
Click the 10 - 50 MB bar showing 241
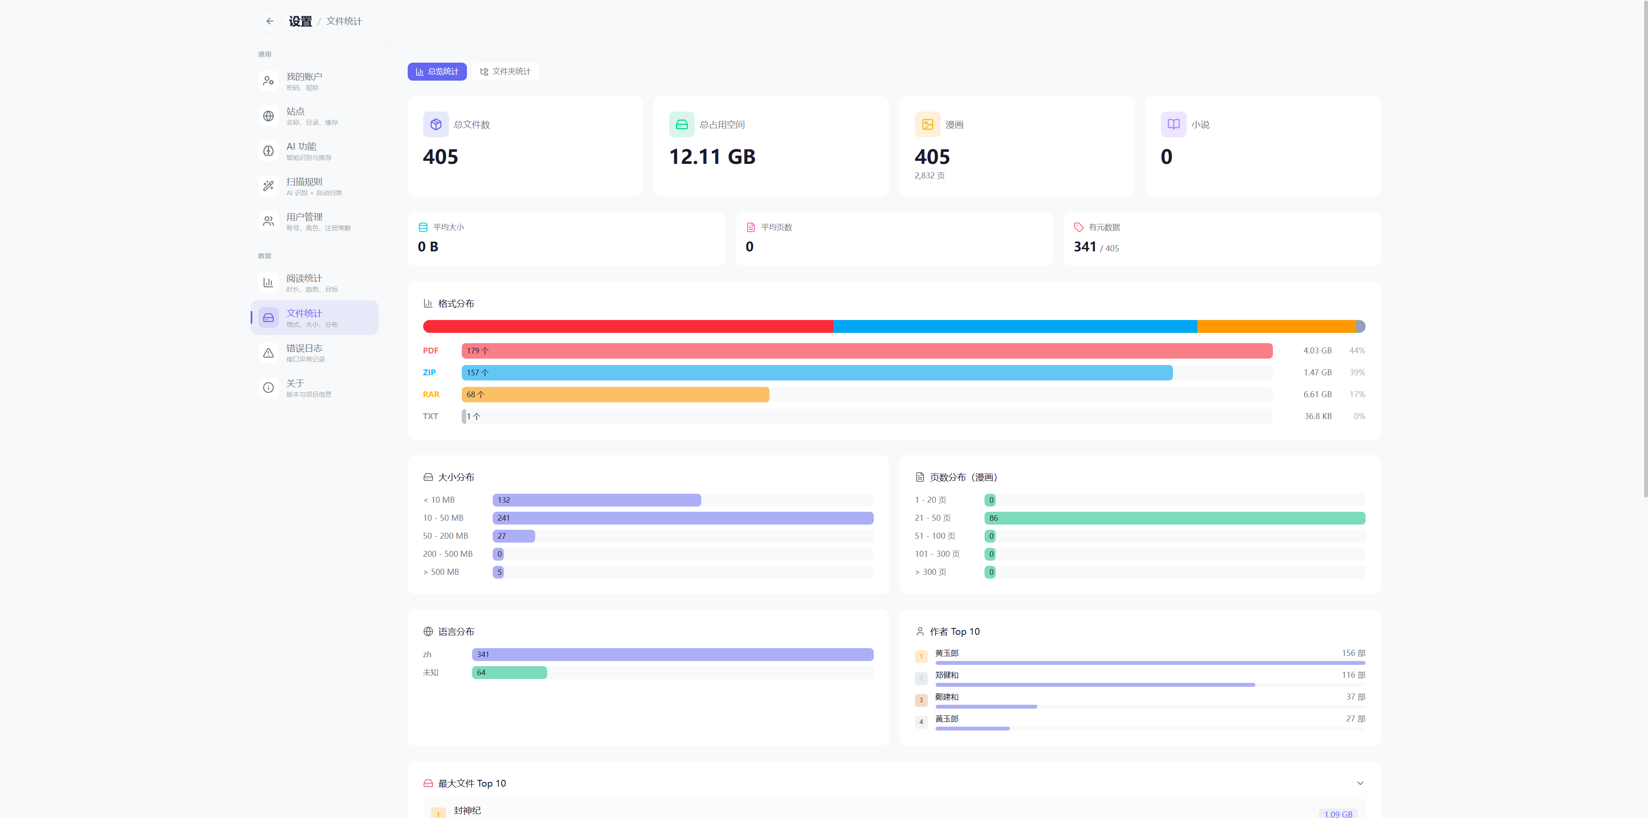pos(683,518)
